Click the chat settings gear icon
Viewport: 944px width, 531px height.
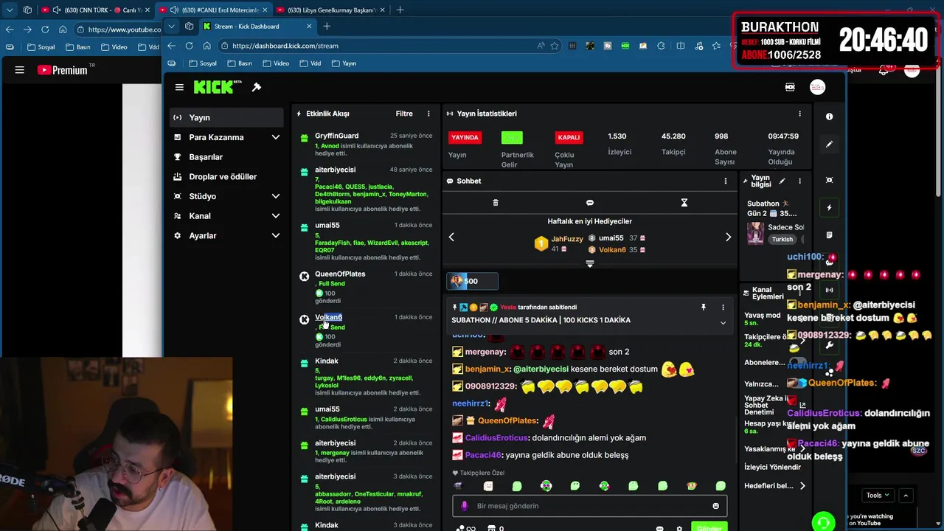coord(679,529)
